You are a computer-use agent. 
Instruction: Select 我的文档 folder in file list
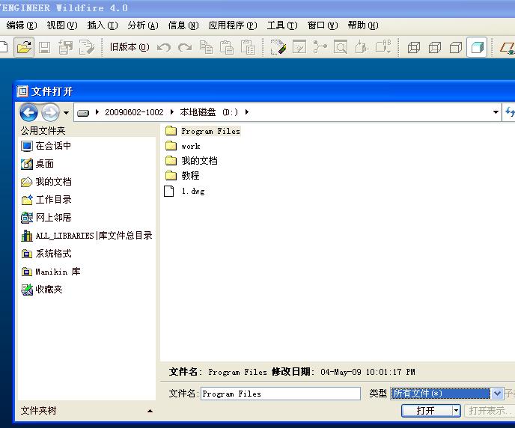[x=191, y=160]
